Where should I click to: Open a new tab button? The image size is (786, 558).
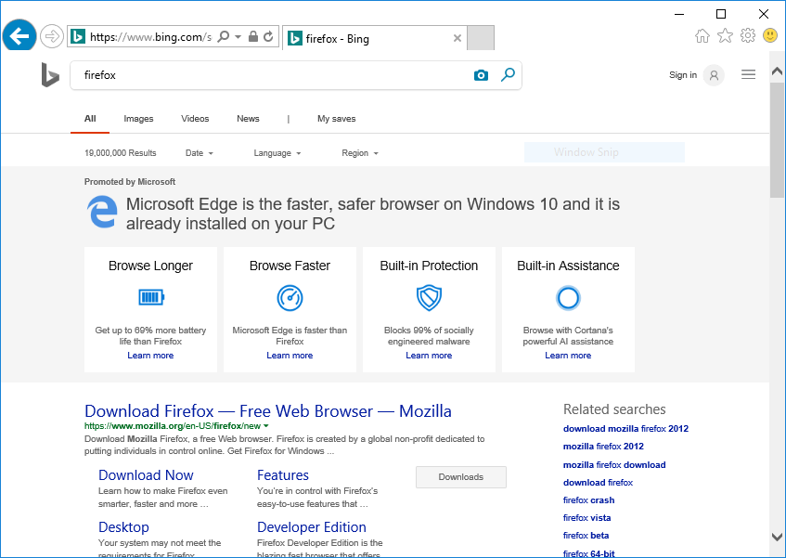[x=480, y=38]
